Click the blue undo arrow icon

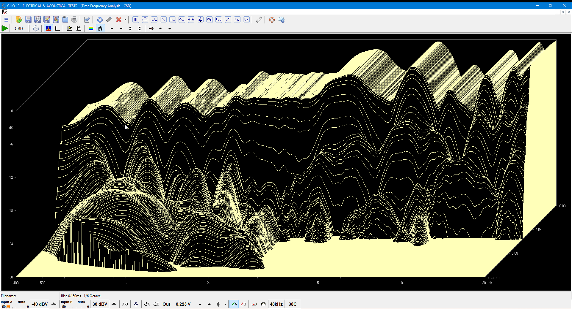tap(100, 20)
